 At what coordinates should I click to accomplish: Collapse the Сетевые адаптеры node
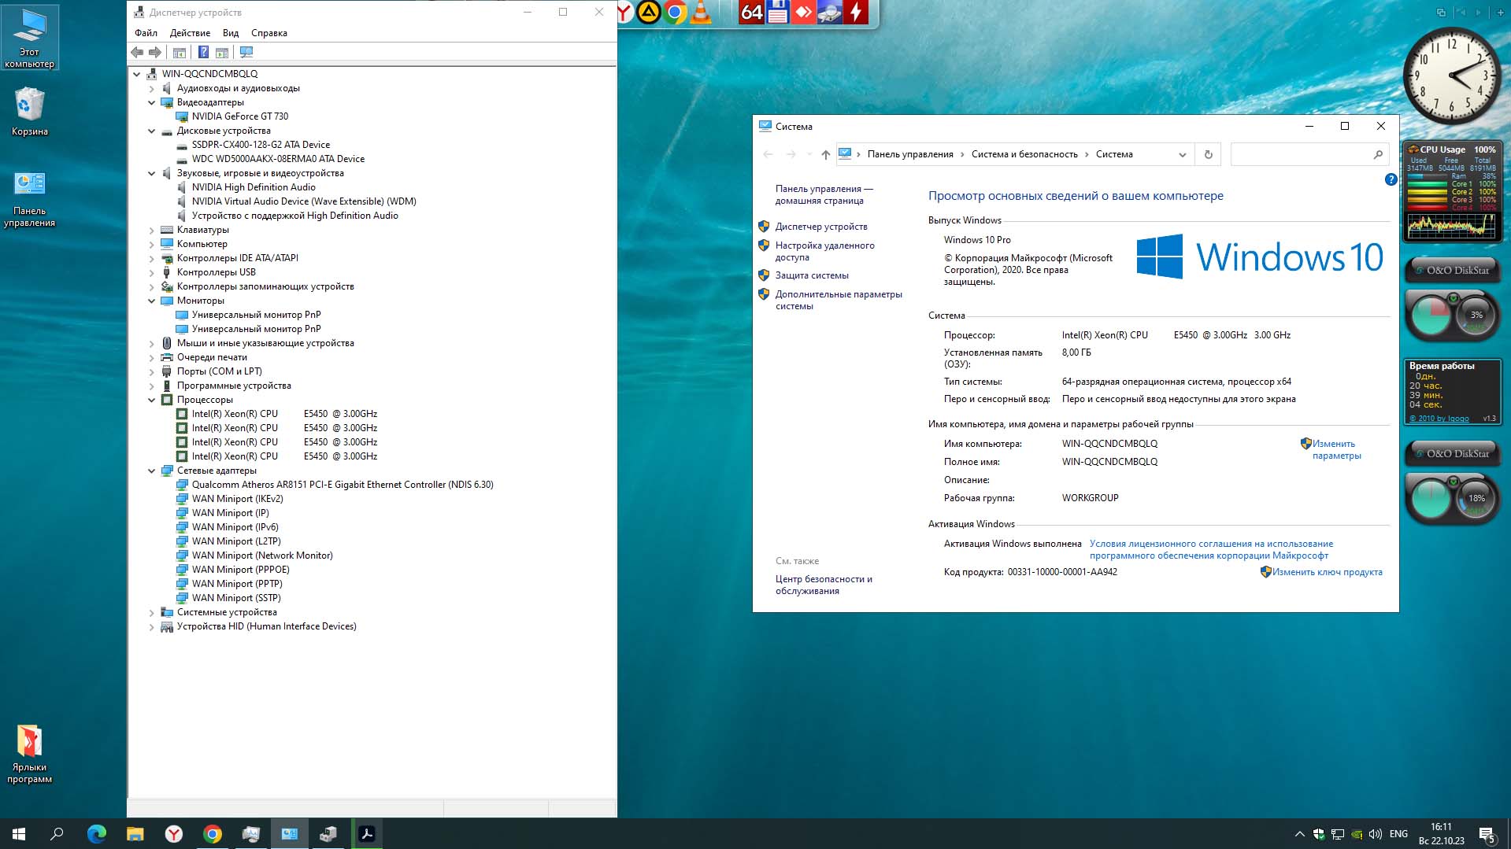[152, 471]
